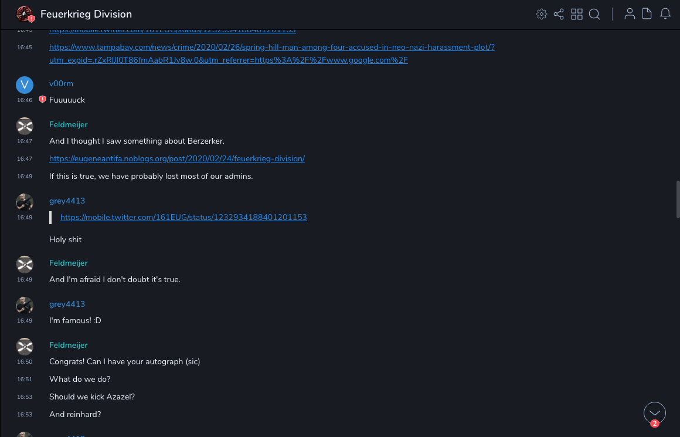Open room settings with the gear icon
680x437 pixels.
542,14
